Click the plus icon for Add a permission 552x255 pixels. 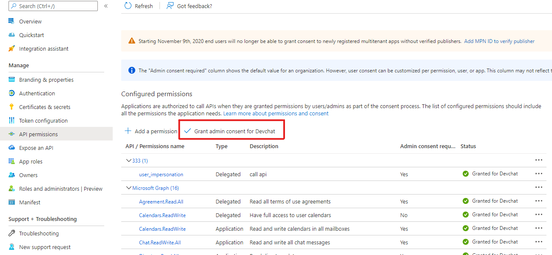(128, 131)
